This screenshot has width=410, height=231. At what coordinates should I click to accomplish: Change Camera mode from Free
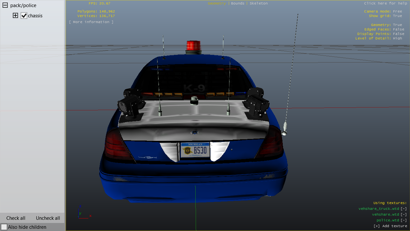pyautogui.click(x=397, y=11)
